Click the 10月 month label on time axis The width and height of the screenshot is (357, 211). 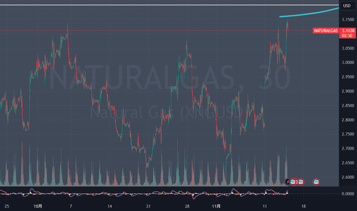click(38, 206)
